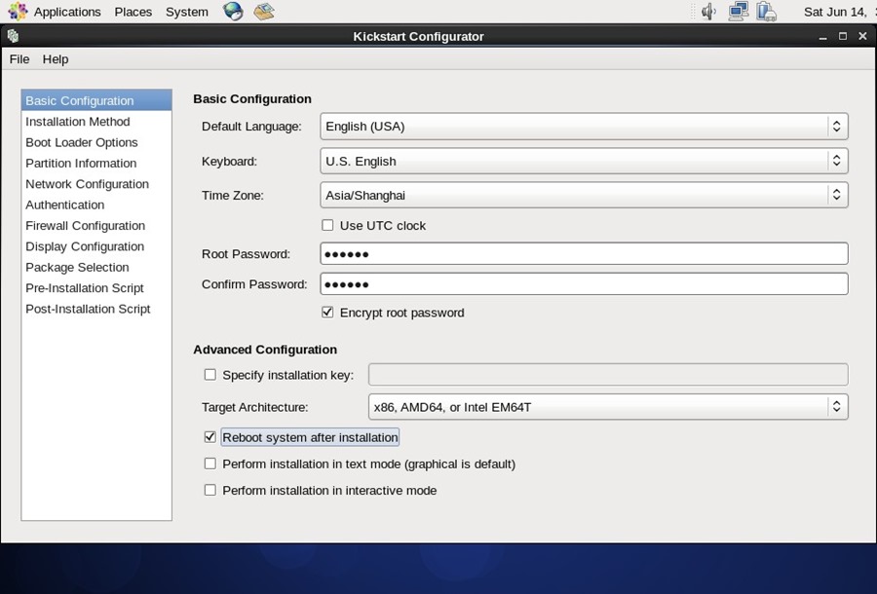This screenshot has height=594, width=877.
Task: Open the Applications menu on the top panel
Action: click(x=66, y=11)
